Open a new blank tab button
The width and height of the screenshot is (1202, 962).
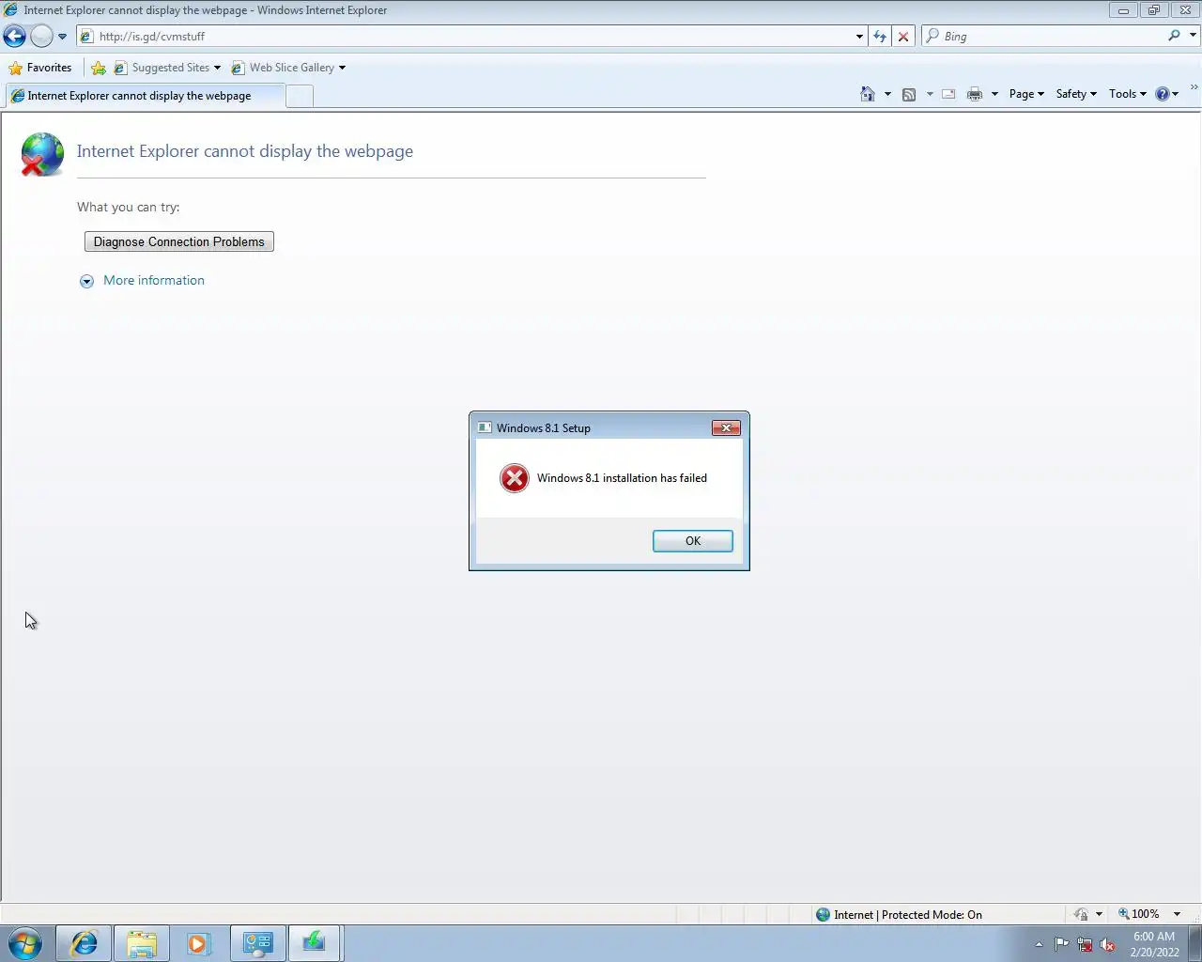300,96
